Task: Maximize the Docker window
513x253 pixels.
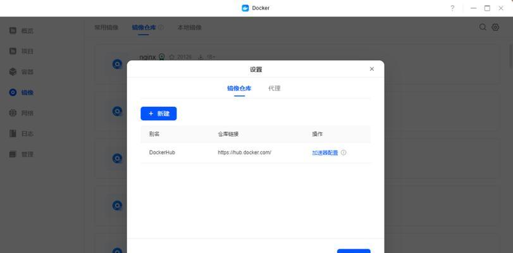Action: [487, 8]
